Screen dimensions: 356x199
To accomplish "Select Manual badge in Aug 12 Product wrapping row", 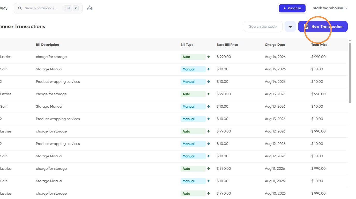I will pos(193,144).
